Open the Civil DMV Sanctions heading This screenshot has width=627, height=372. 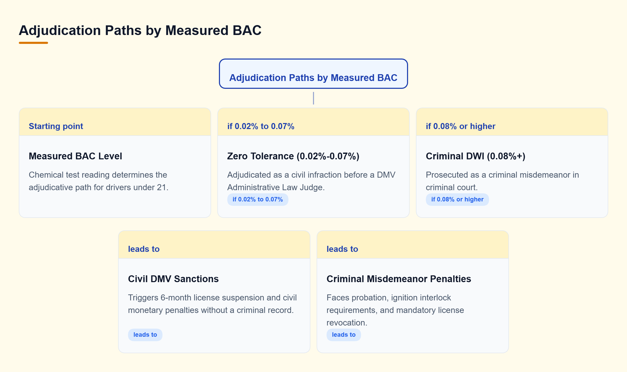(x=173, y=279)
